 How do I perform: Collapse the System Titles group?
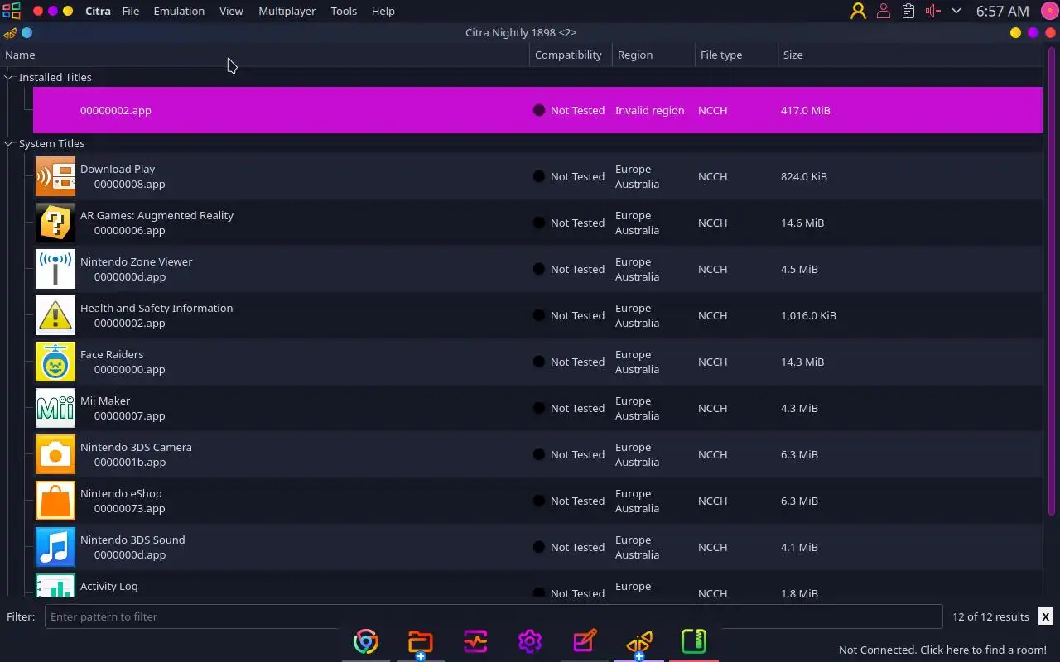tap(9, 143)
